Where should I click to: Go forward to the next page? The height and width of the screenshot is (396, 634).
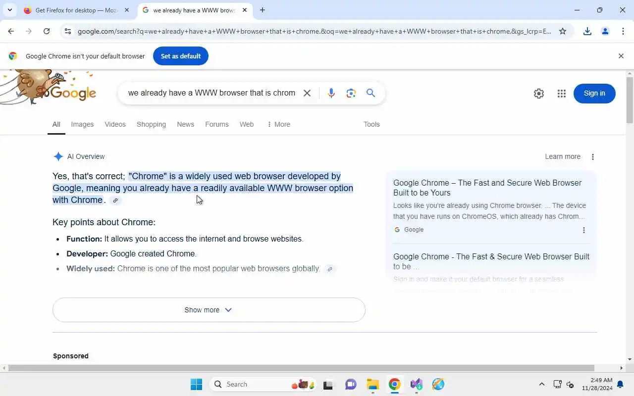[29, 31]
